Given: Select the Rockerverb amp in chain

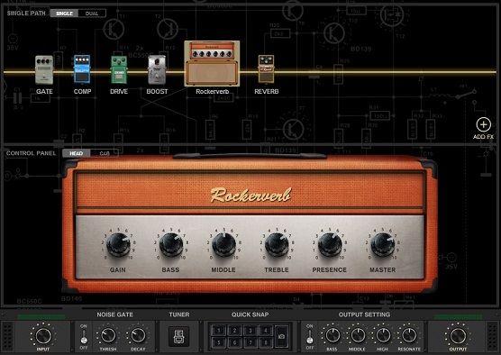Looking at the screenshot, I should (212, 63).
